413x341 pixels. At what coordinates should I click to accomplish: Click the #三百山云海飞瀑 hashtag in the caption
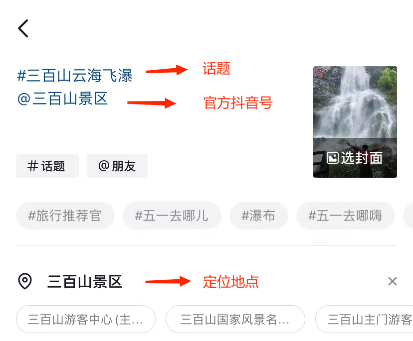pyautogui.click(x=75, y=76)
